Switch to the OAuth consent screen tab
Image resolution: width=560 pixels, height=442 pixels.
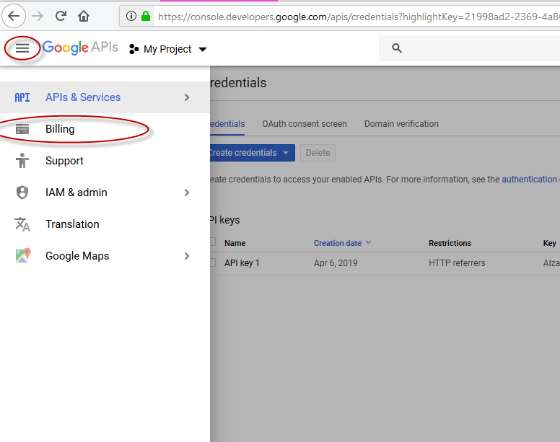(305, 124)
